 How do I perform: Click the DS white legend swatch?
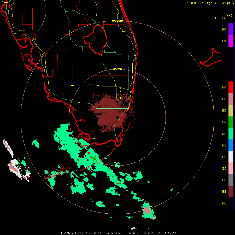point(231,157)
